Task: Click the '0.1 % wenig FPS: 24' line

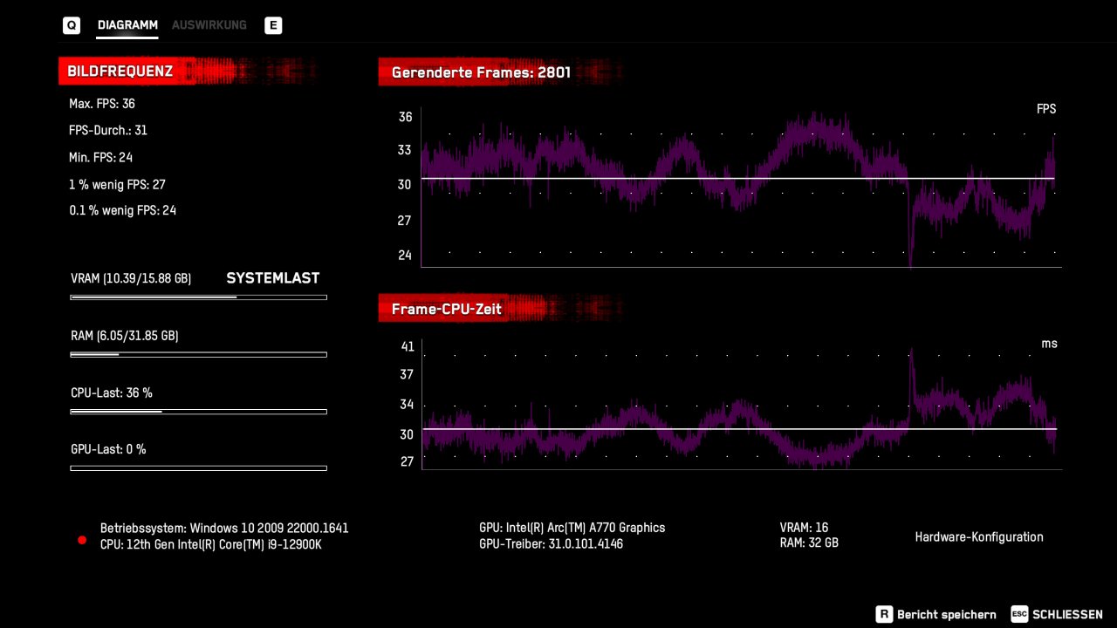Action: (122, 211)
